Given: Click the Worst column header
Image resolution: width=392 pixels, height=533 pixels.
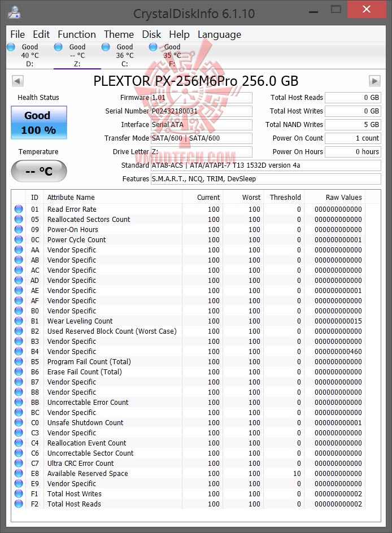Looking at the screenshot, I should click(x=243, y=198).
